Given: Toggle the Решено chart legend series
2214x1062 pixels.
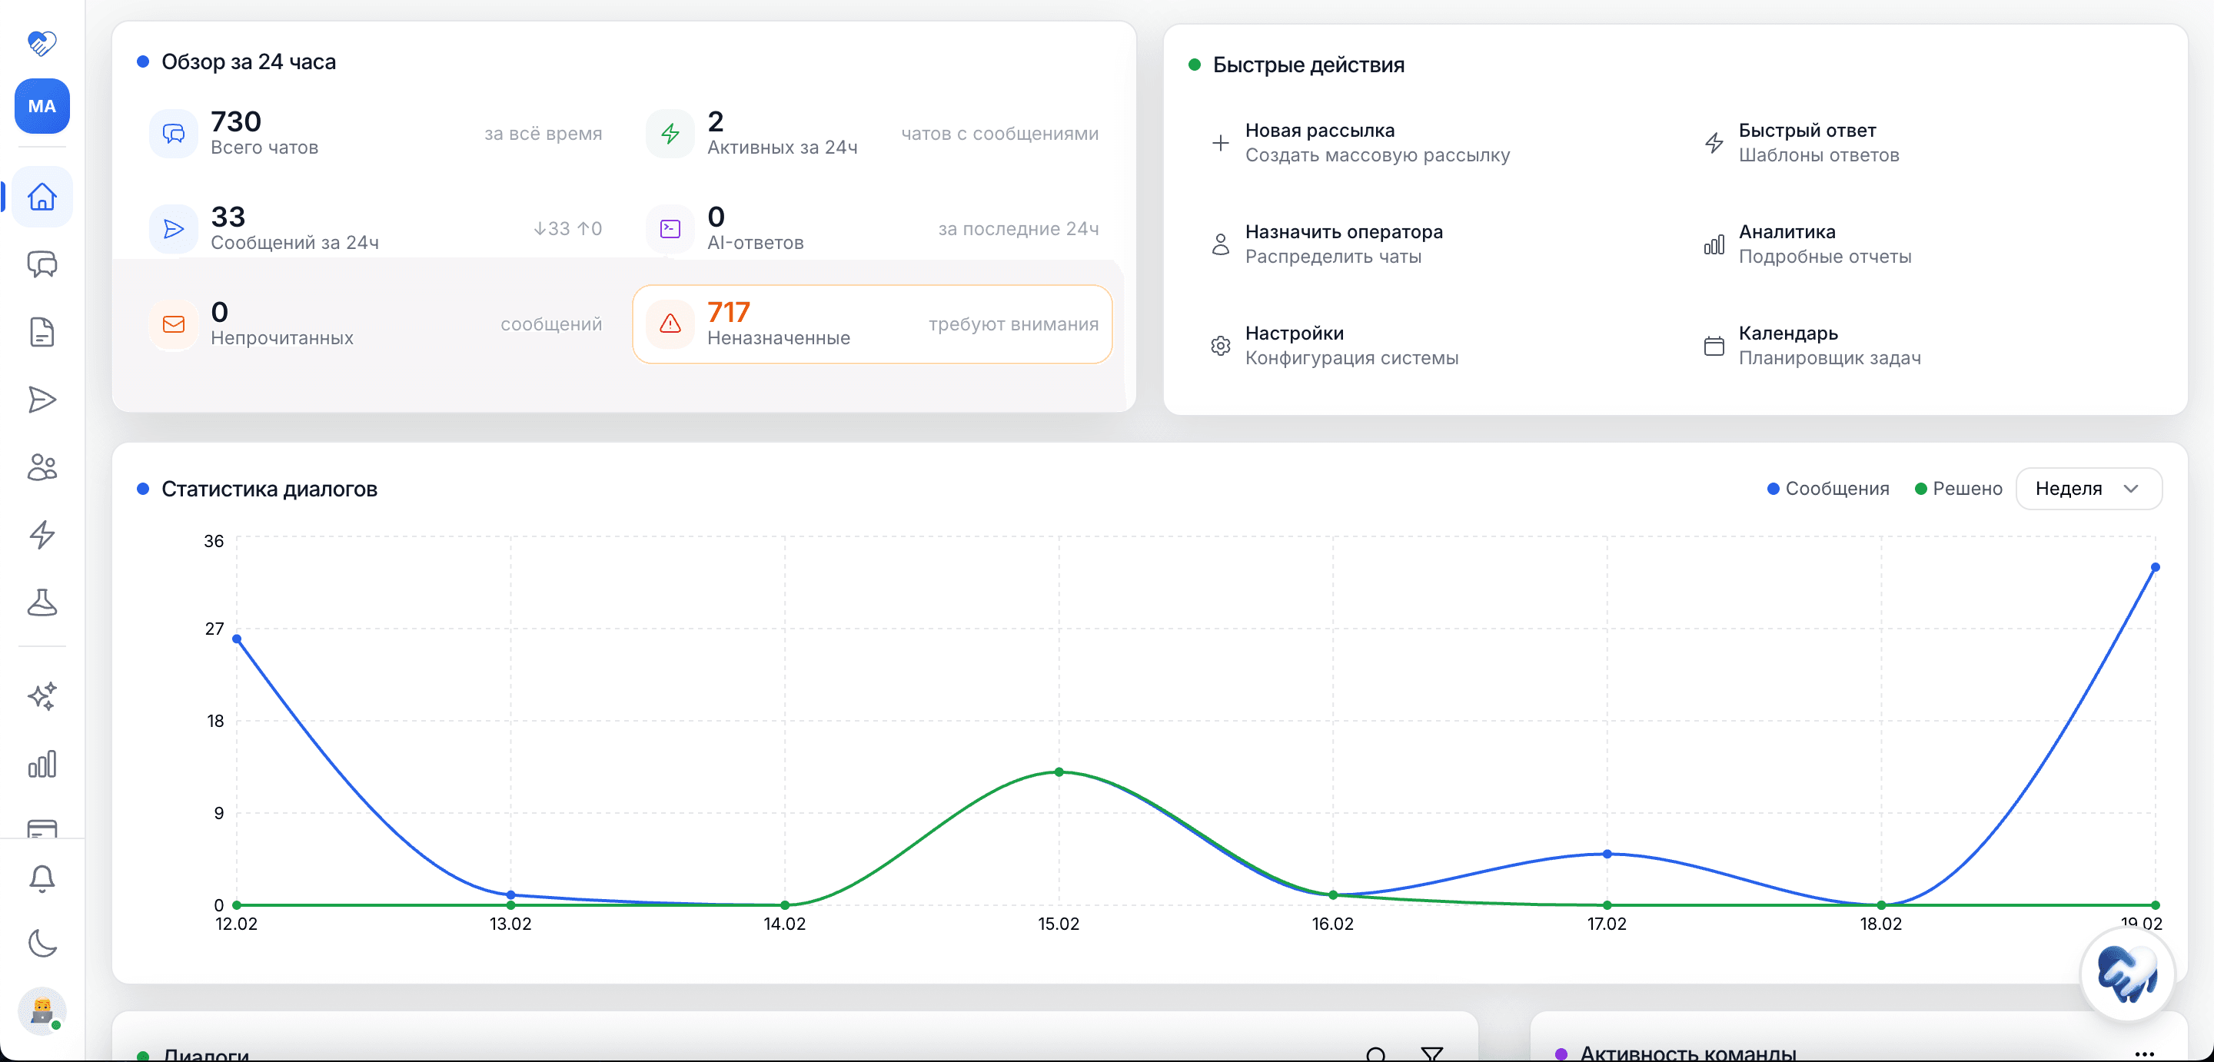Looking at the screenshot, I should tap(1958, 488).
